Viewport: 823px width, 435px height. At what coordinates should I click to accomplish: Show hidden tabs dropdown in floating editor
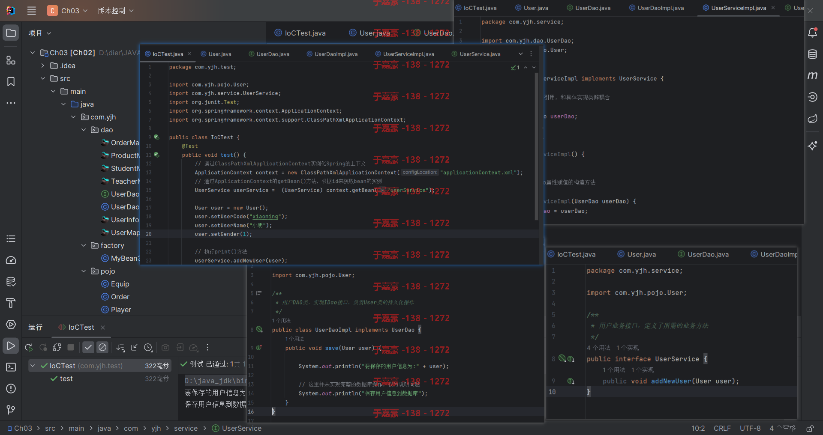coord(521,54)
